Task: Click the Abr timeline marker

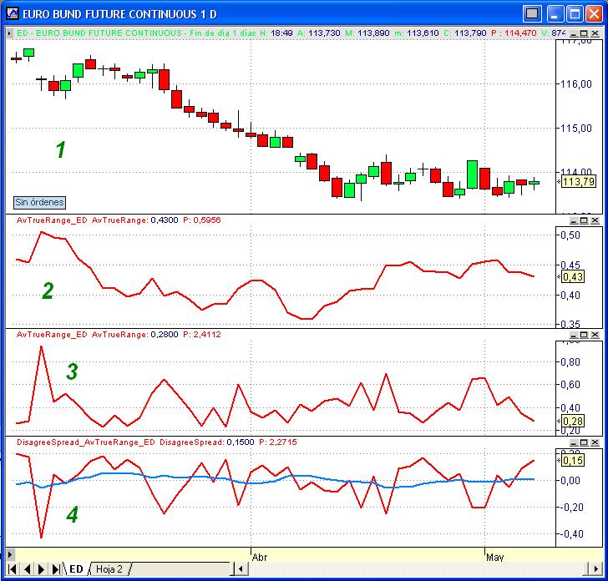Action: click(260, 558)
